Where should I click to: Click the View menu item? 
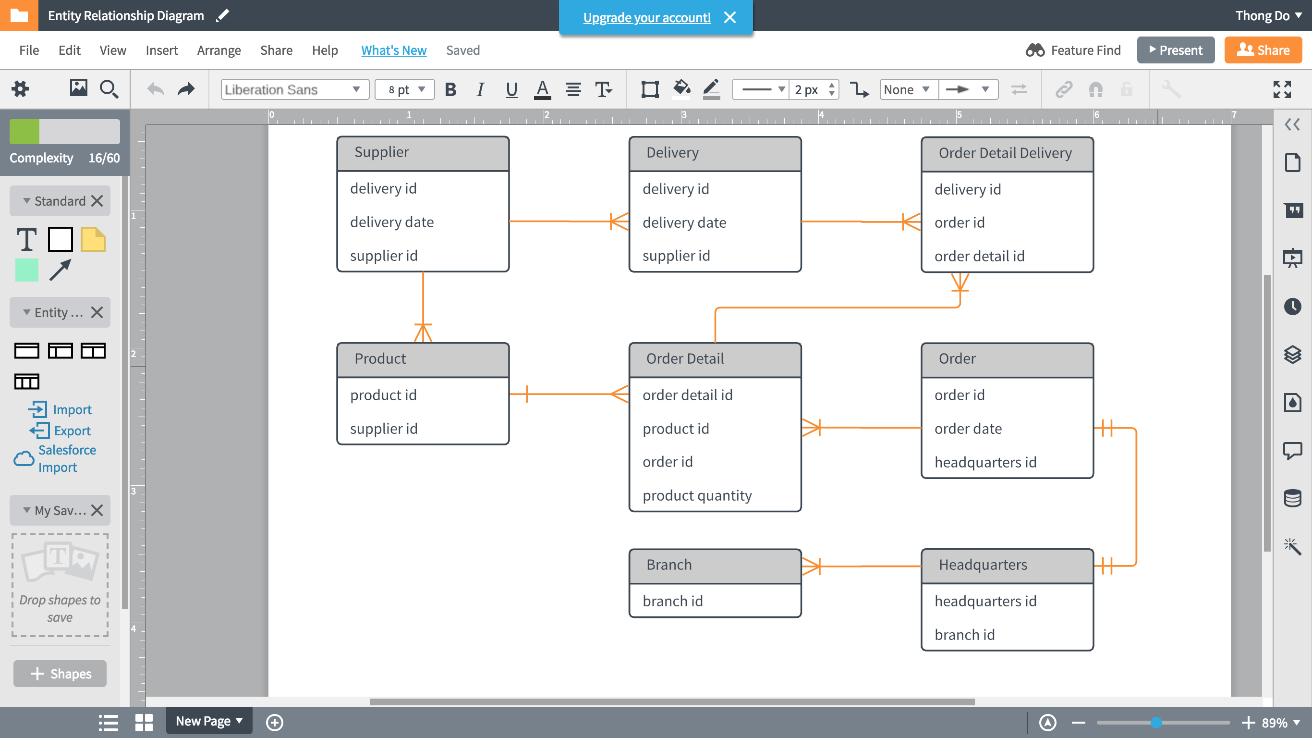tap(113, 49)
